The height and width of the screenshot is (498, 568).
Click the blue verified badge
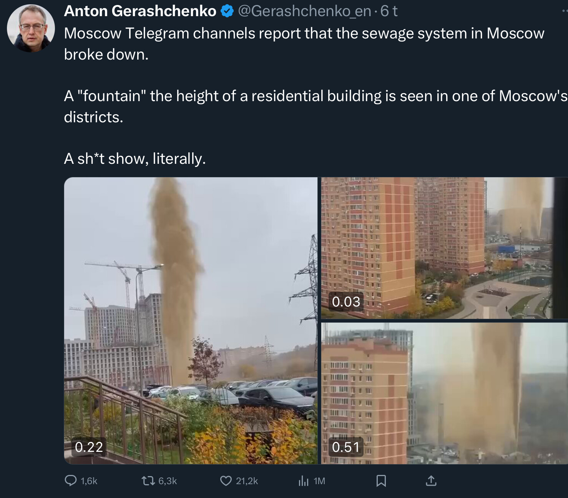228,11
